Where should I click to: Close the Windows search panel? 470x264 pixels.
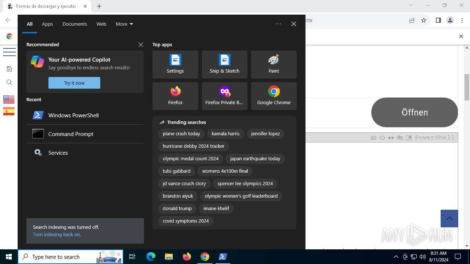click(x=294, y=24)
